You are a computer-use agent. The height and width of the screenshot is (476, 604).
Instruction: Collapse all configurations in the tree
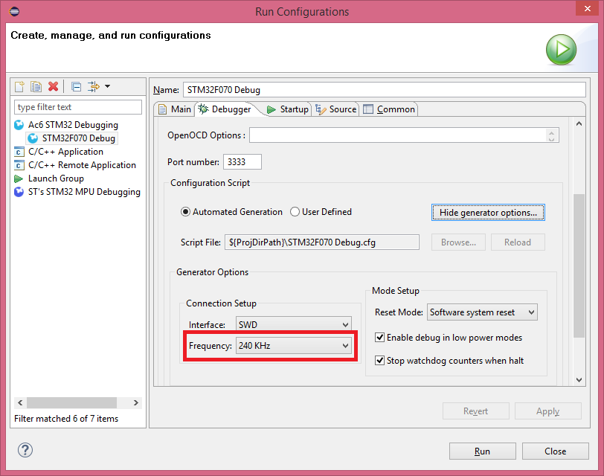[x=77, y=87]
